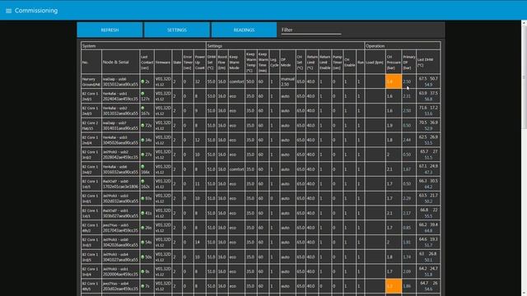
Task: Click the orange CH Pressure cell in bottom row
Action: (x=394, y=286)
